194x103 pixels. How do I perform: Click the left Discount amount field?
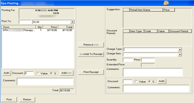click(29, 73)
